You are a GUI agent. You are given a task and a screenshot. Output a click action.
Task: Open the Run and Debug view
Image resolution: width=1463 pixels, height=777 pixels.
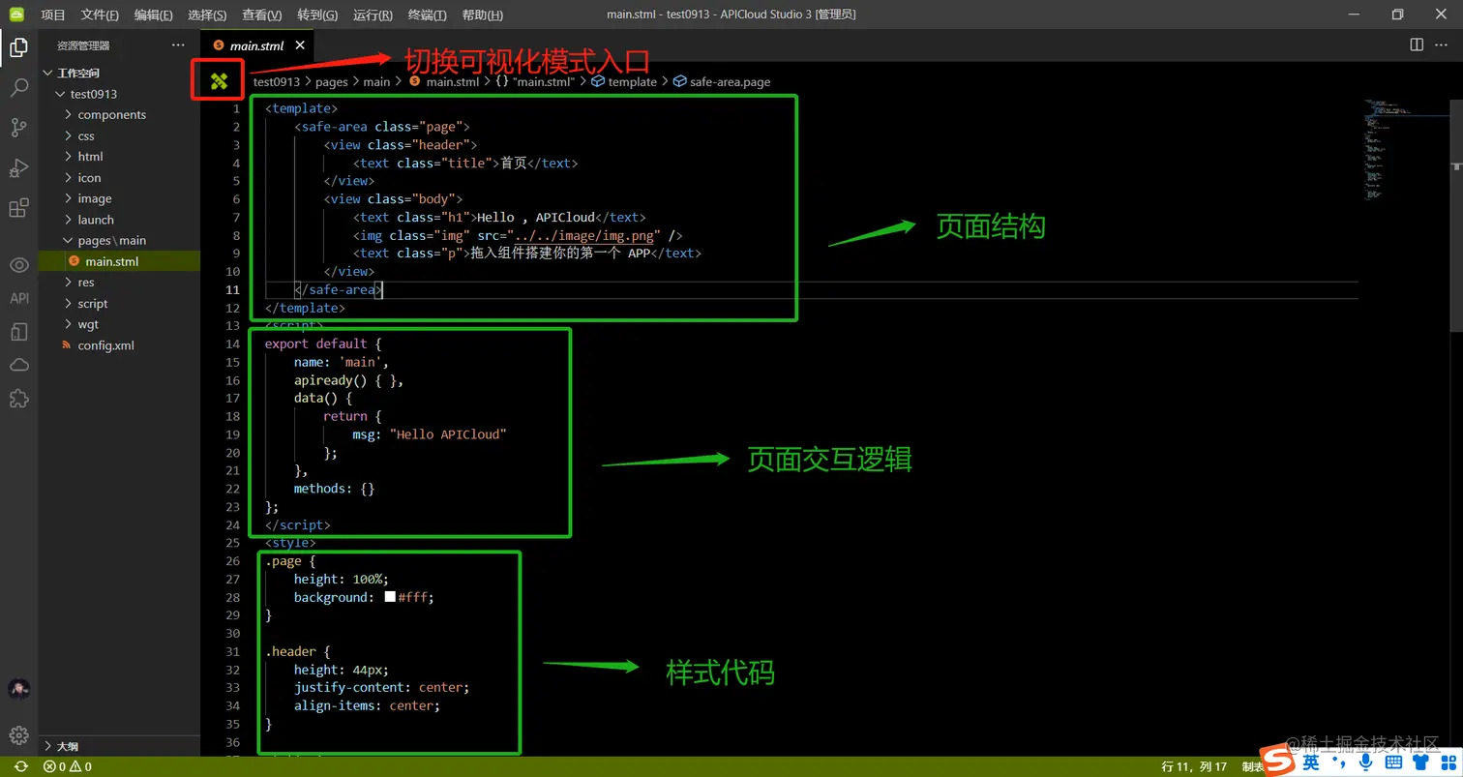coord(18,168)
